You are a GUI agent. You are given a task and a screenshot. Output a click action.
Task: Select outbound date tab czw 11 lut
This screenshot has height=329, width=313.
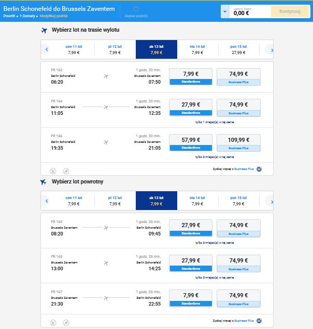(x=74, y=49)
